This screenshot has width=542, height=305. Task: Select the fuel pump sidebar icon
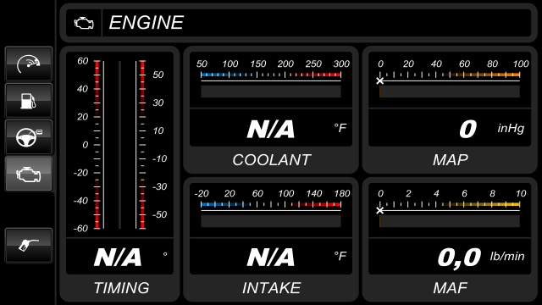coord(29,101)
